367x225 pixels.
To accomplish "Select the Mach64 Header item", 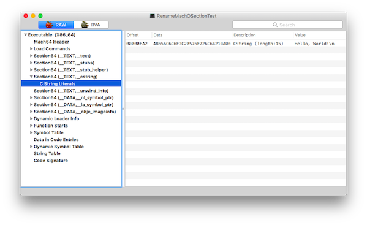I will coord(51,42).
